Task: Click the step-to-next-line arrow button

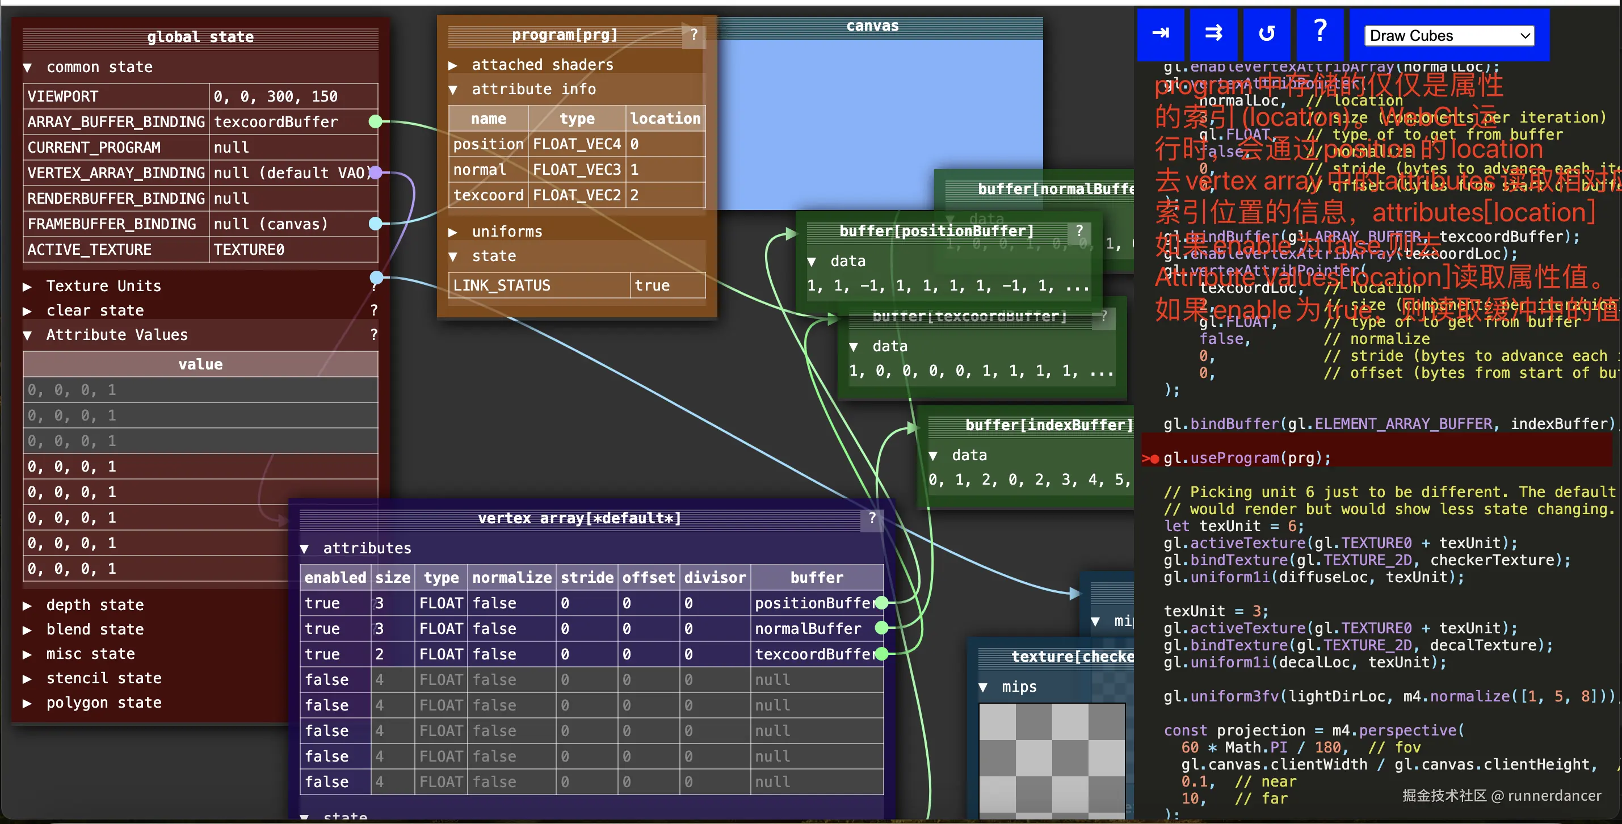Action: (x=1161, y=34)
